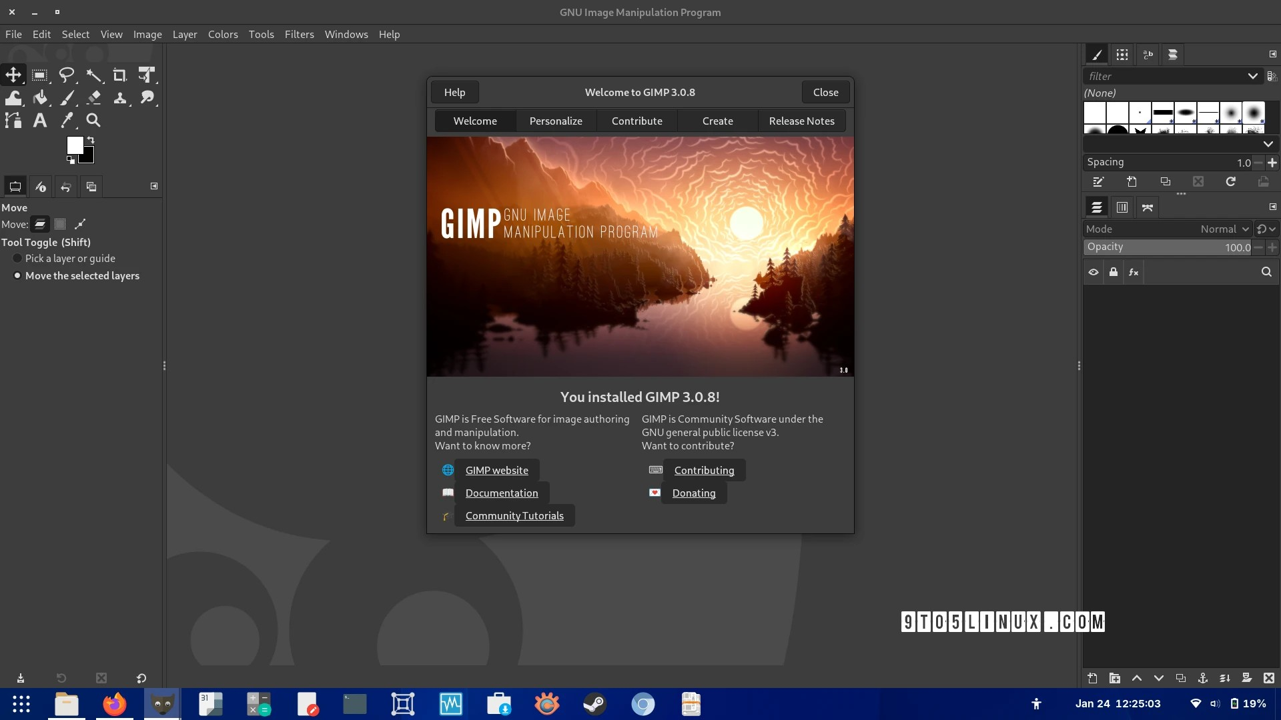Switch to the Release Notes tab
The height and width of the screenshot is (720, 1281).
(x=802, y=121)
